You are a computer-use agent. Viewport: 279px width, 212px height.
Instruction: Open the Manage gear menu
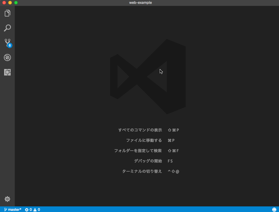coord(7,199)
